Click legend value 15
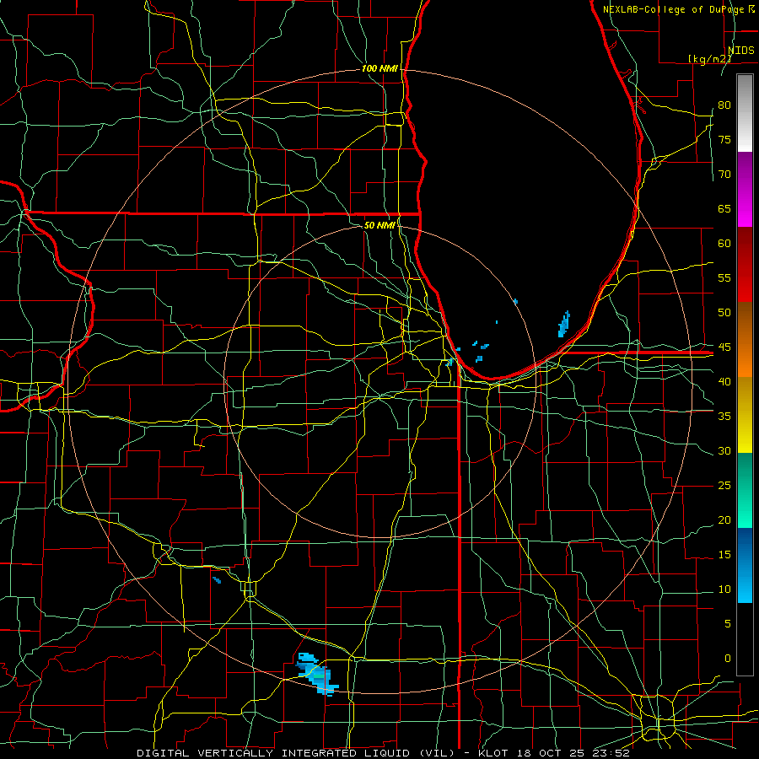759x759 pixels. (724, 555)
